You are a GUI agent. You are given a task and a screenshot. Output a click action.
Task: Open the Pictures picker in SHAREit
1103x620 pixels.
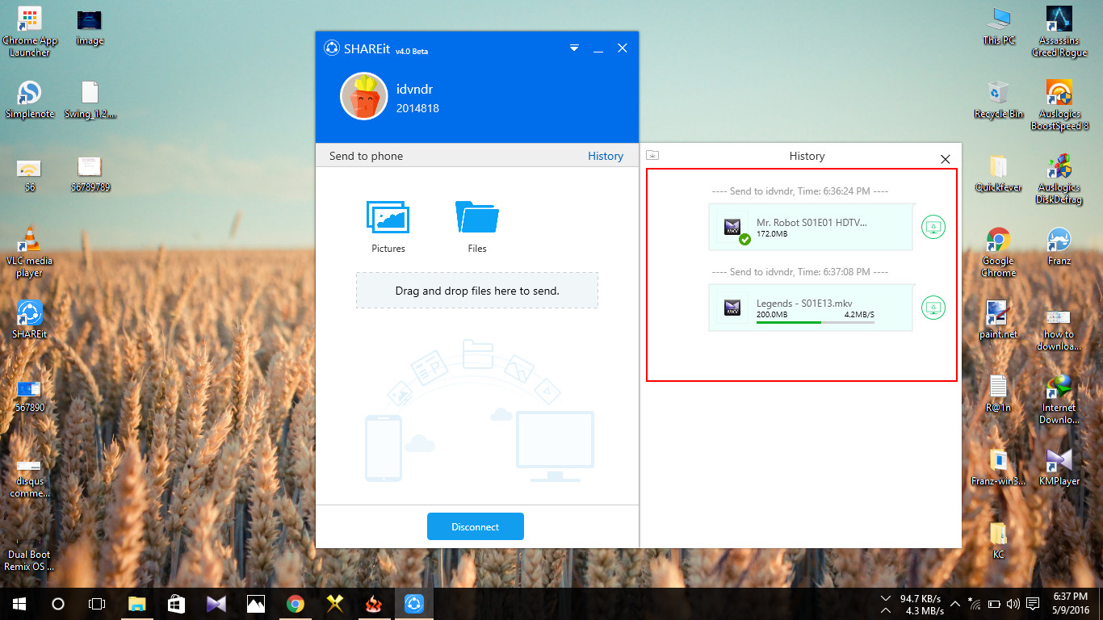(x=388, y=227)
